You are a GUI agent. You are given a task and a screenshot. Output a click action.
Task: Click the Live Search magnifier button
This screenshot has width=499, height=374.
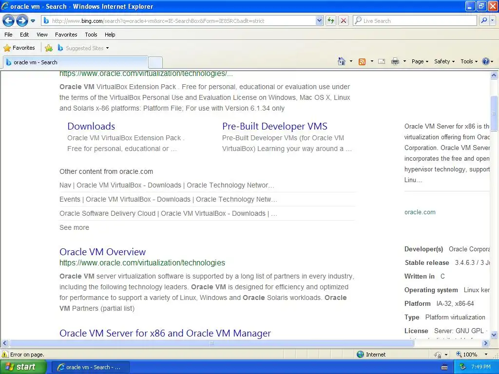(484, 20)
